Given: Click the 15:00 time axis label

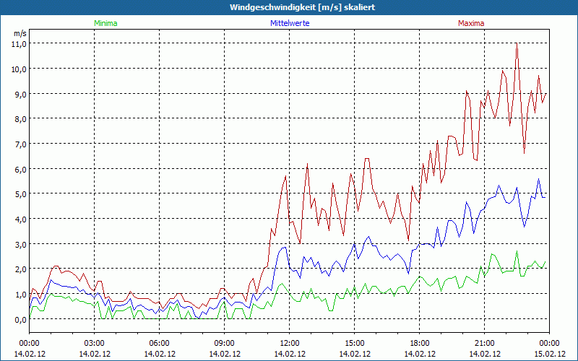Looking at the screenshot, I should (x=355, y=344).
